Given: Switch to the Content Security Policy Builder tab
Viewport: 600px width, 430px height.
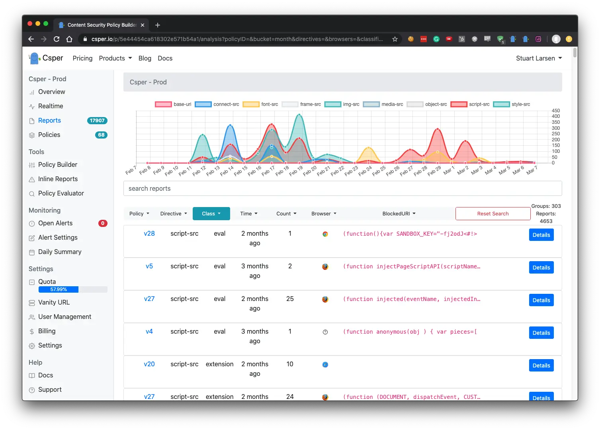Looking at the screenshot, I should click(x=102, y=25).
